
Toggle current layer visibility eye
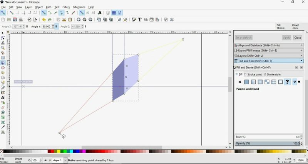click(x=45, y=160)
